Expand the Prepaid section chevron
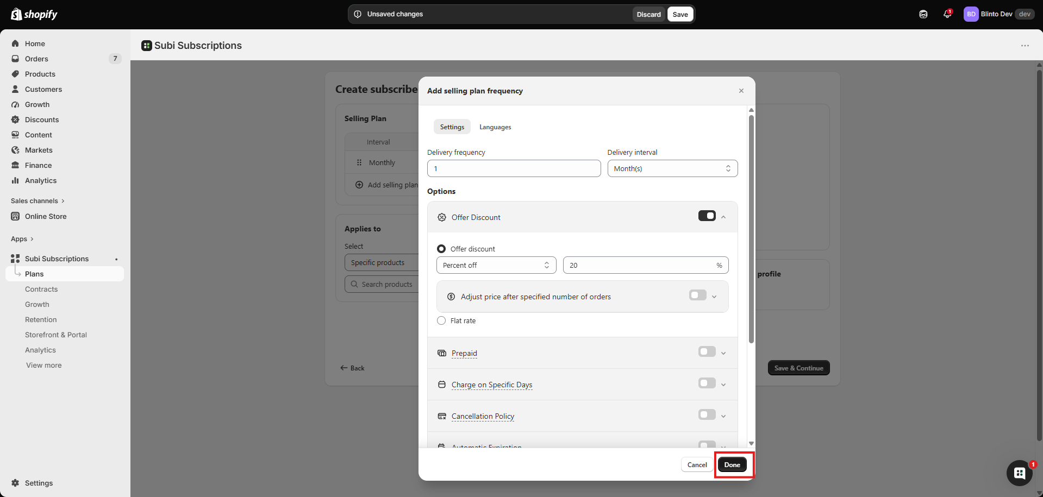Viewport: 1043px width, 497px height. 723,353
